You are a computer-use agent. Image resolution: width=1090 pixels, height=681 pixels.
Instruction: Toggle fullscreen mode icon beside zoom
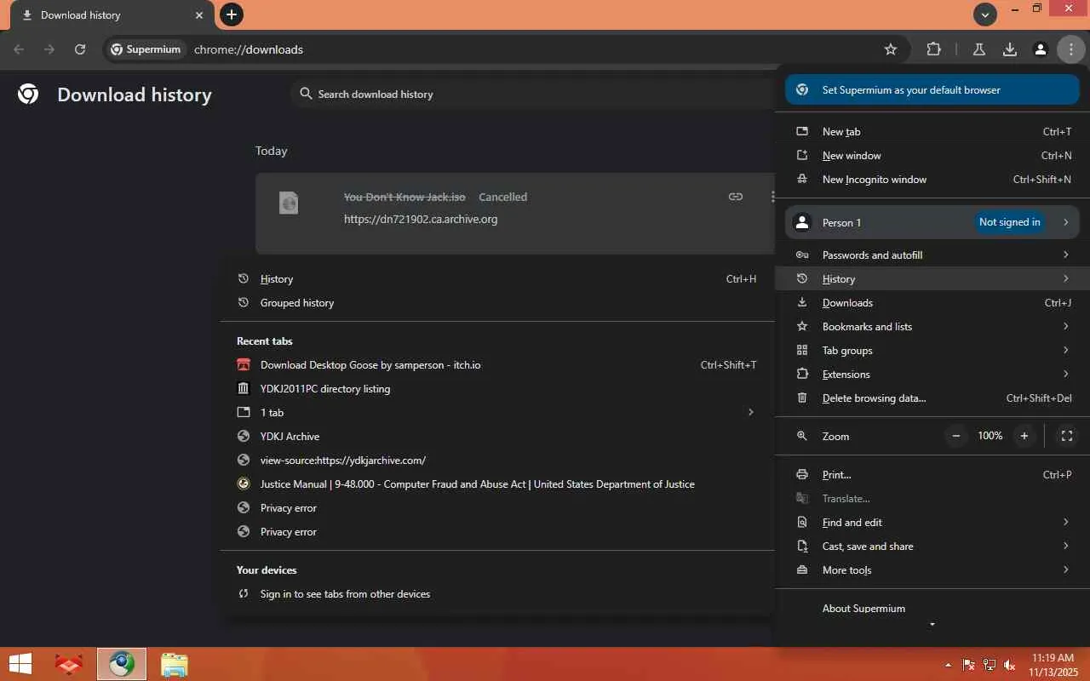pos(1066,436)
